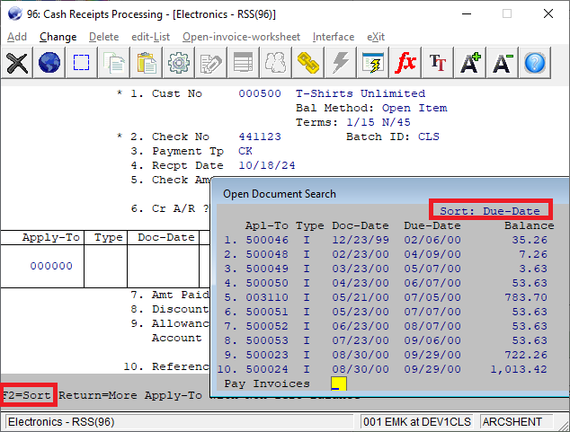This screenshot has height=432, width=570.
Task: Increase font size with A plus icon
Action: click(470, 63)
